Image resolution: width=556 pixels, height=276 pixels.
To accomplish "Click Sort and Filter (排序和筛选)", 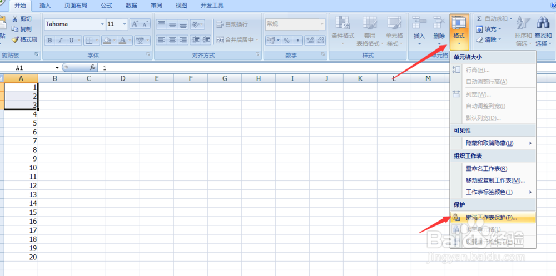I will click(x=523, y=31).
